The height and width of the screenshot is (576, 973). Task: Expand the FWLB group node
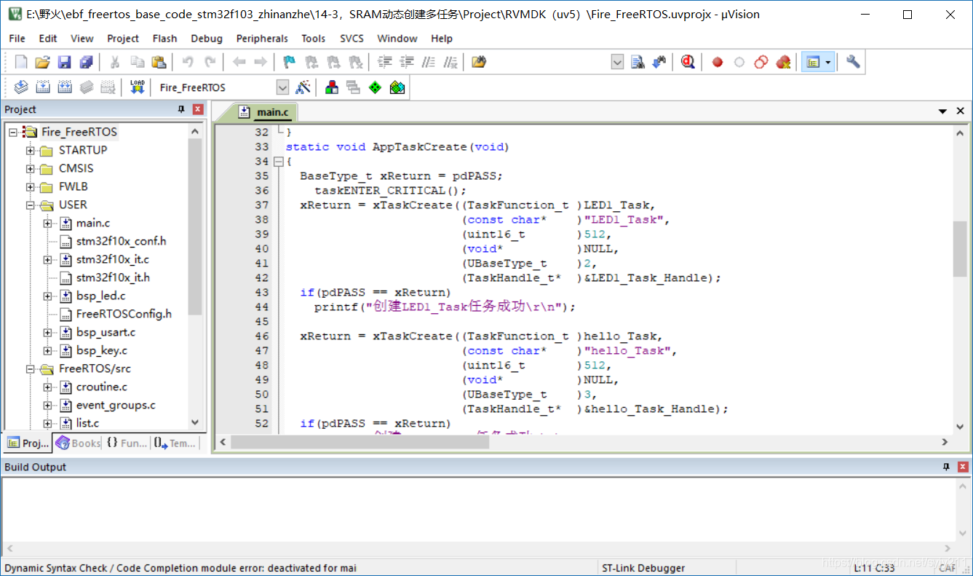pos(31,187)
